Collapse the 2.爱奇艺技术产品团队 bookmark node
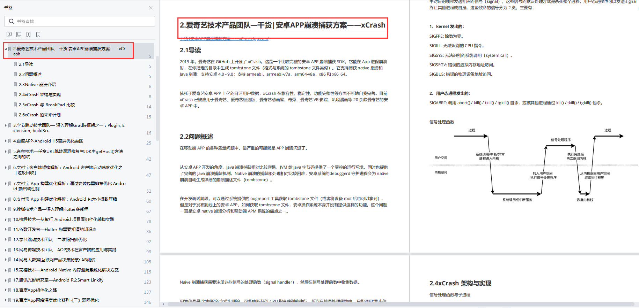This screenshot has width=639, height=308. (6, 49)
